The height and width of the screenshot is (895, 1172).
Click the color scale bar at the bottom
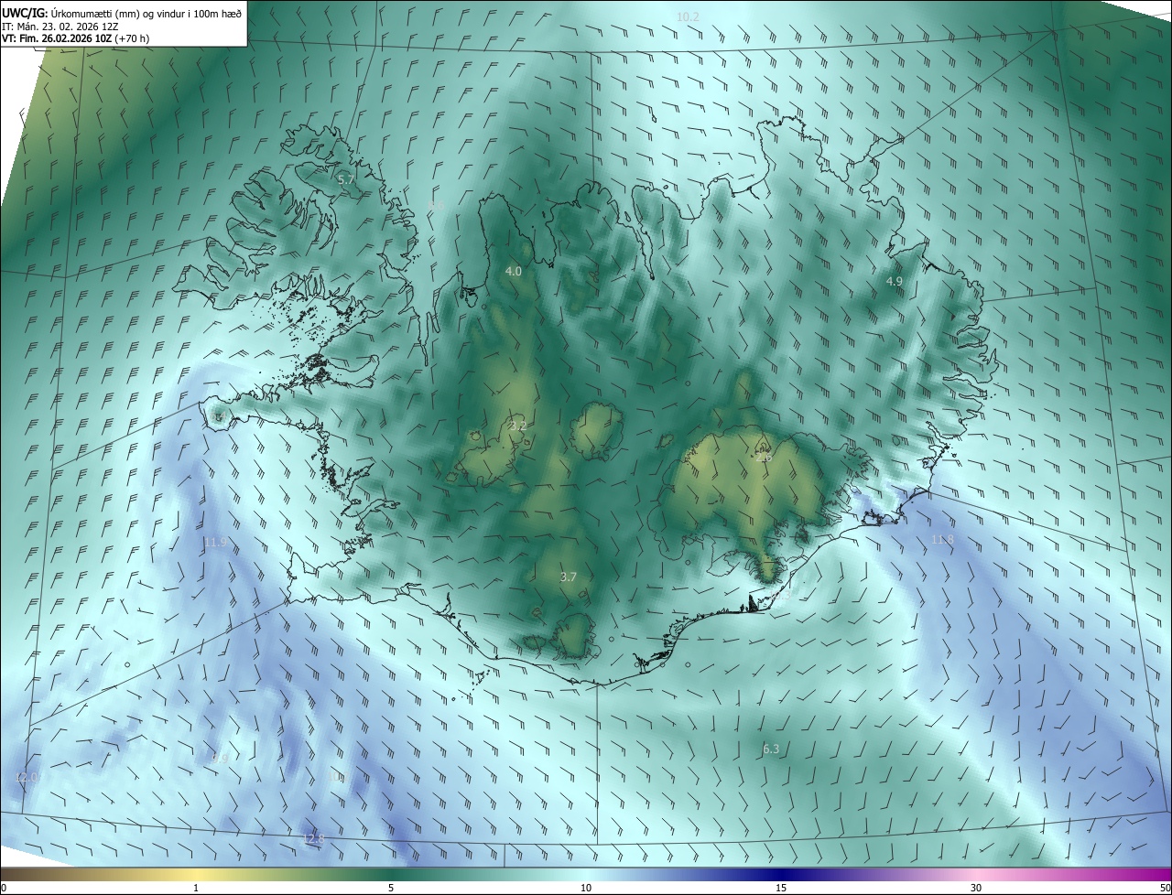[586, 875]
